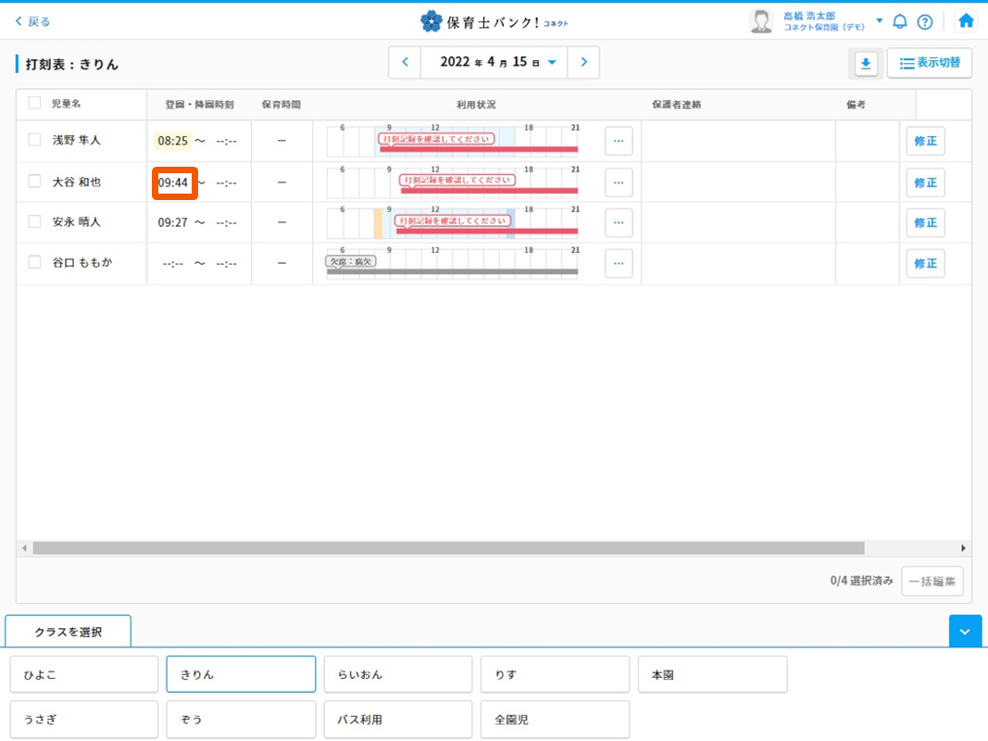Switch to the らいおん class

point(398,674)
